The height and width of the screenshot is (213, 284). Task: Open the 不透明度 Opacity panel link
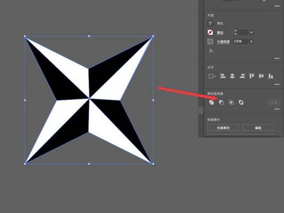pyautogui.click(x=223, y=42)
